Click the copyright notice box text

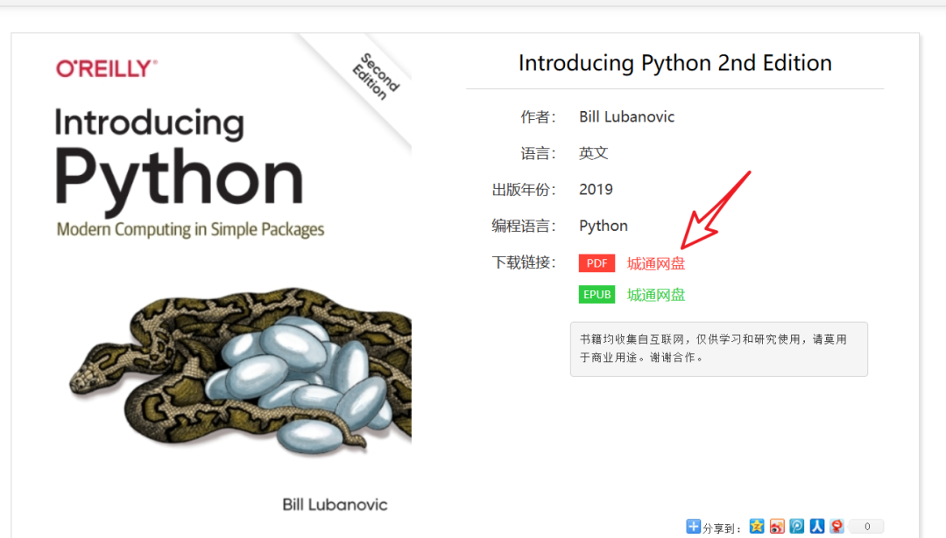713,348
